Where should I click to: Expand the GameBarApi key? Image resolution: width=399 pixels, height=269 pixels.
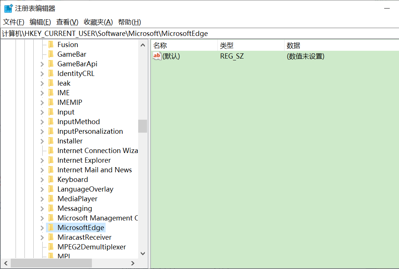point(42,64)
